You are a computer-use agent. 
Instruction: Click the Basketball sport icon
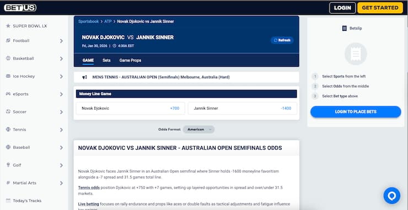coord(8,58)
